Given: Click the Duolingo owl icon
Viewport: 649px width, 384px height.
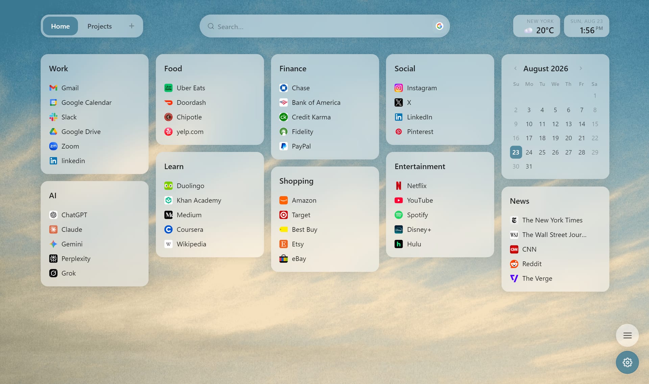Looking at the screenshot, I should [x=168, y=186].
